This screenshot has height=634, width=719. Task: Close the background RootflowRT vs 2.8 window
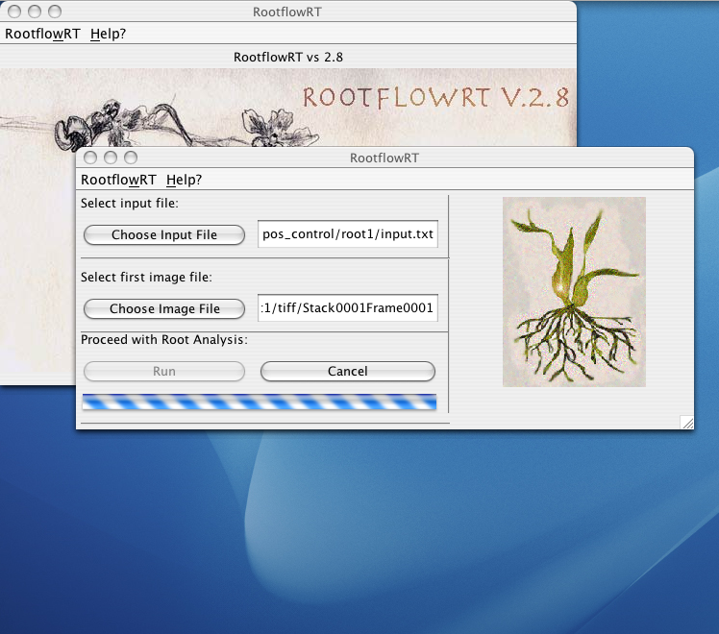tap(12, 12)
